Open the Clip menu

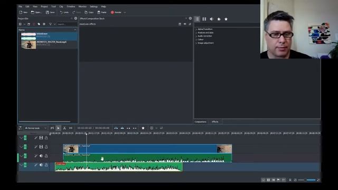pos(61,7)
